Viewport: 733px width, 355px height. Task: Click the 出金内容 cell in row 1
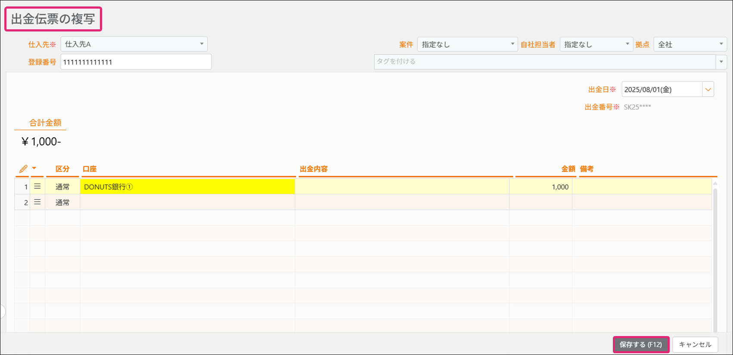tap(402, 187)
